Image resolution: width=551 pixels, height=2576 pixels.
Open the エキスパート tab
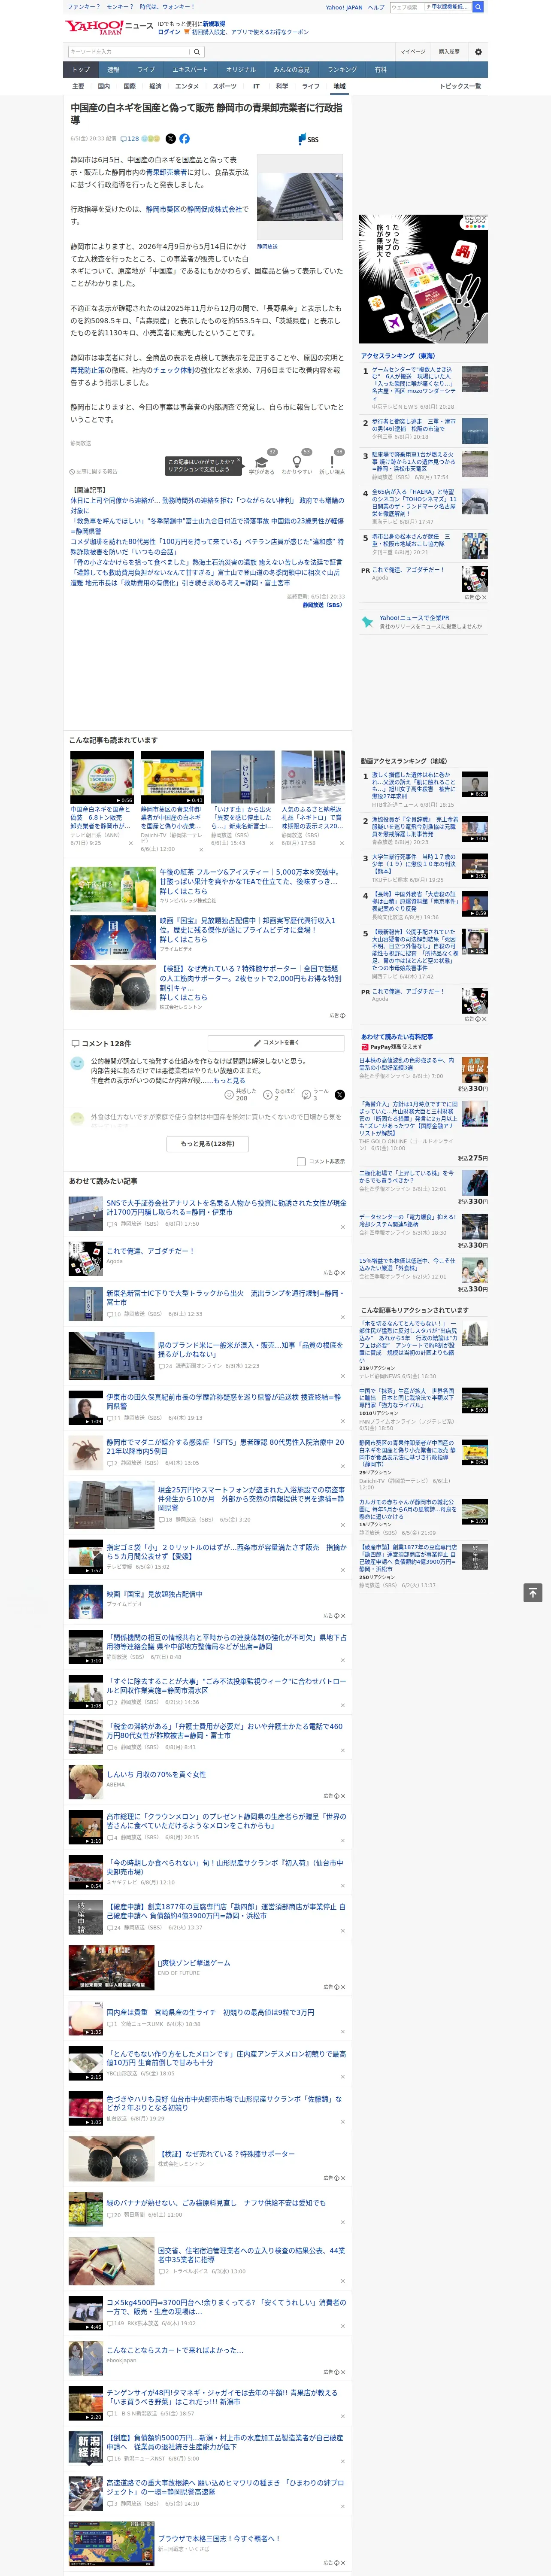(x=190, y=70)
